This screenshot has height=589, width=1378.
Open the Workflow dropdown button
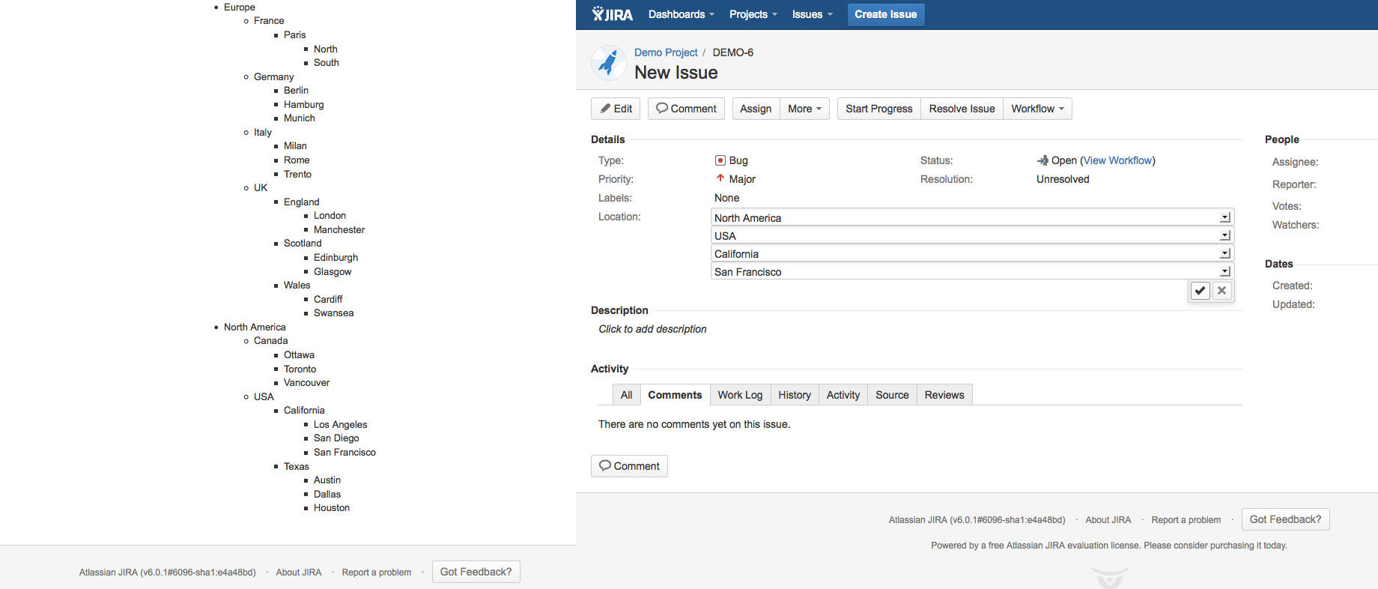tap(1037, 109)
